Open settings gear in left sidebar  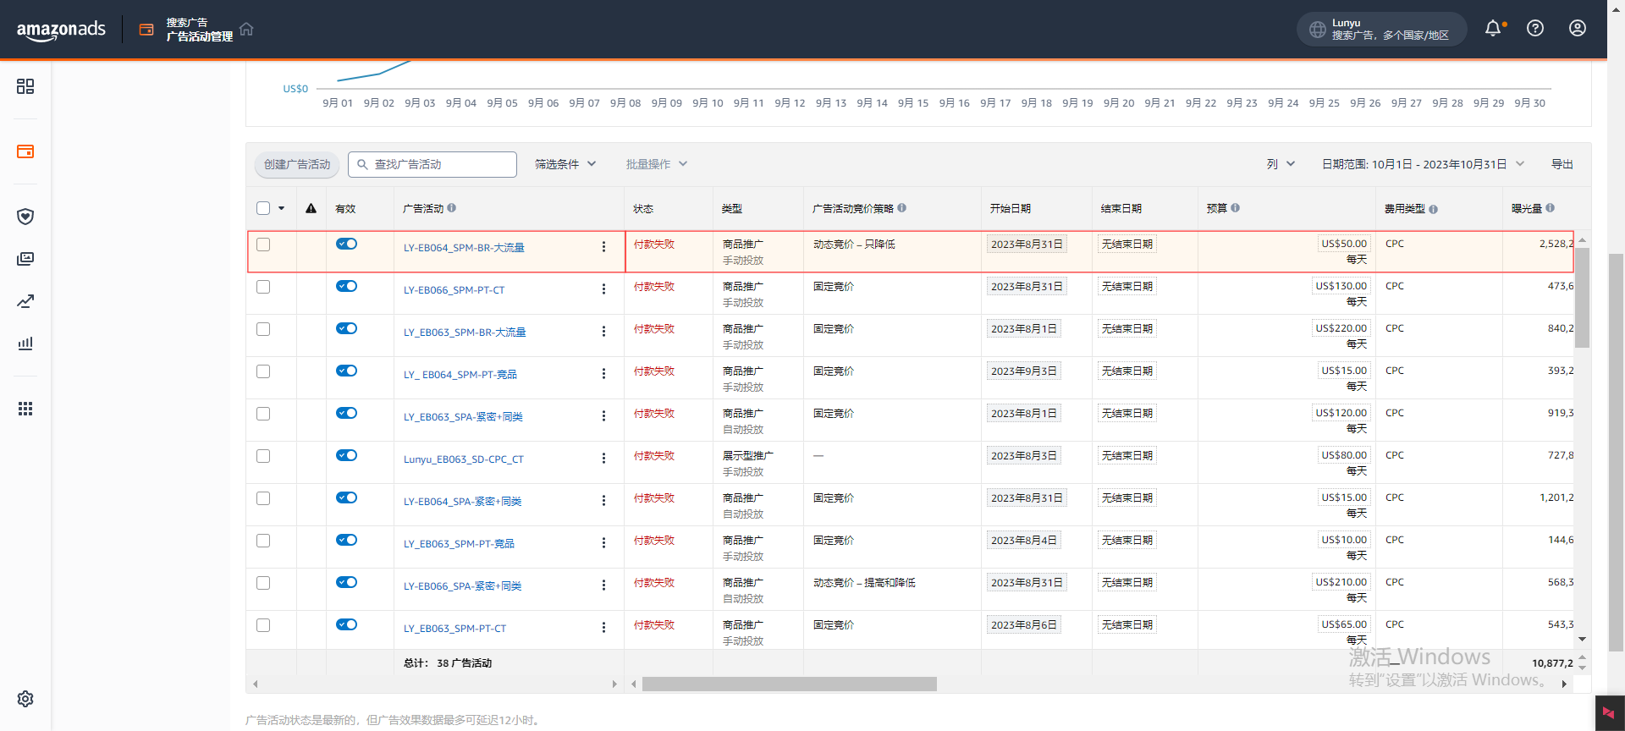[x=25, y=699]
